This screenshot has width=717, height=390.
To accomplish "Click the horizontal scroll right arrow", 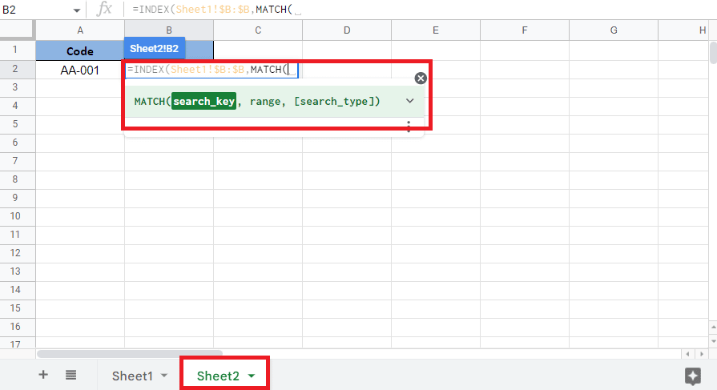I will coord(699,353).
